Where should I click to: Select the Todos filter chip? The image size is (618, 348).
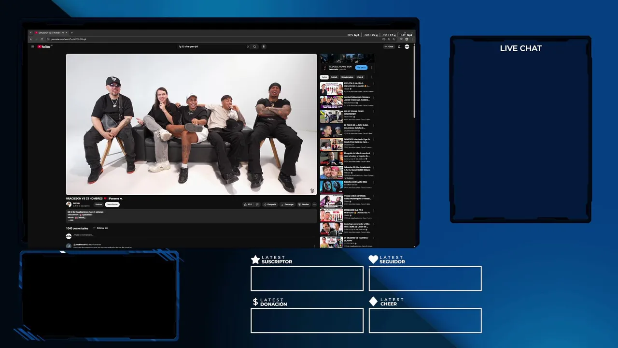pos(324,77)
